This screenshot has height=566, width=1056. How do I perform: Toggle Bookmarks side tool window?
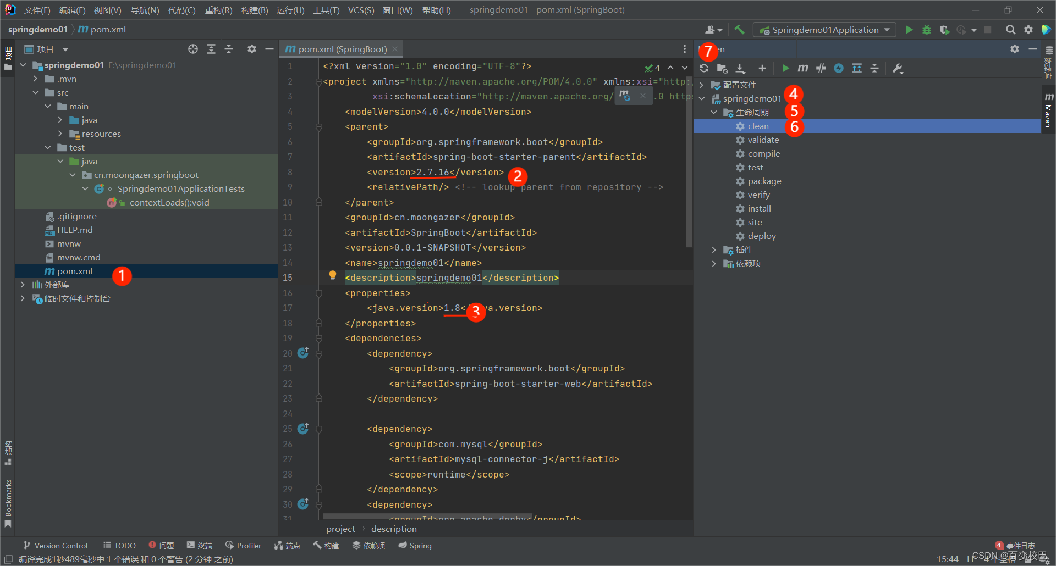[x=8, y=503]
